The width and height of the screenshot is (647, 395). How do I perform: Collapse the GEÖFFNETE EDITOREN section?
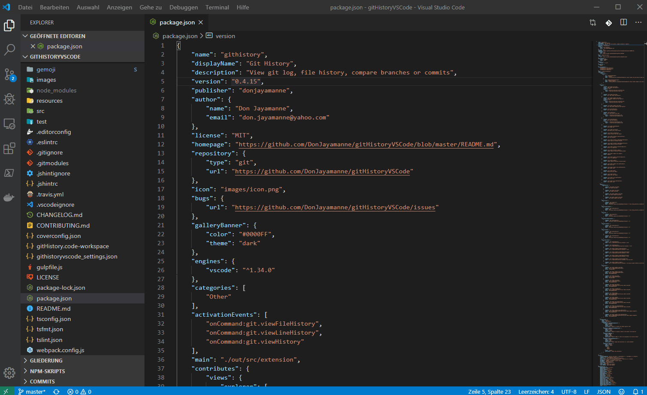coord(57,36)
